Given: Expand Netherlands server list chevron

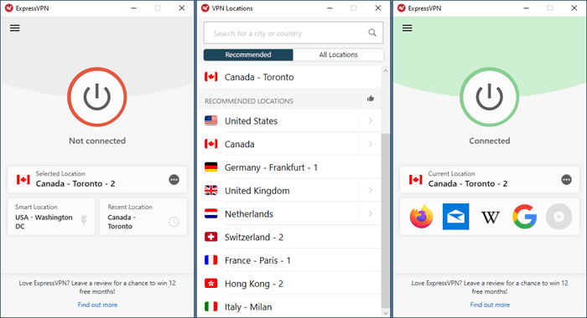Looking at the screenshot, I should point(371,213).
